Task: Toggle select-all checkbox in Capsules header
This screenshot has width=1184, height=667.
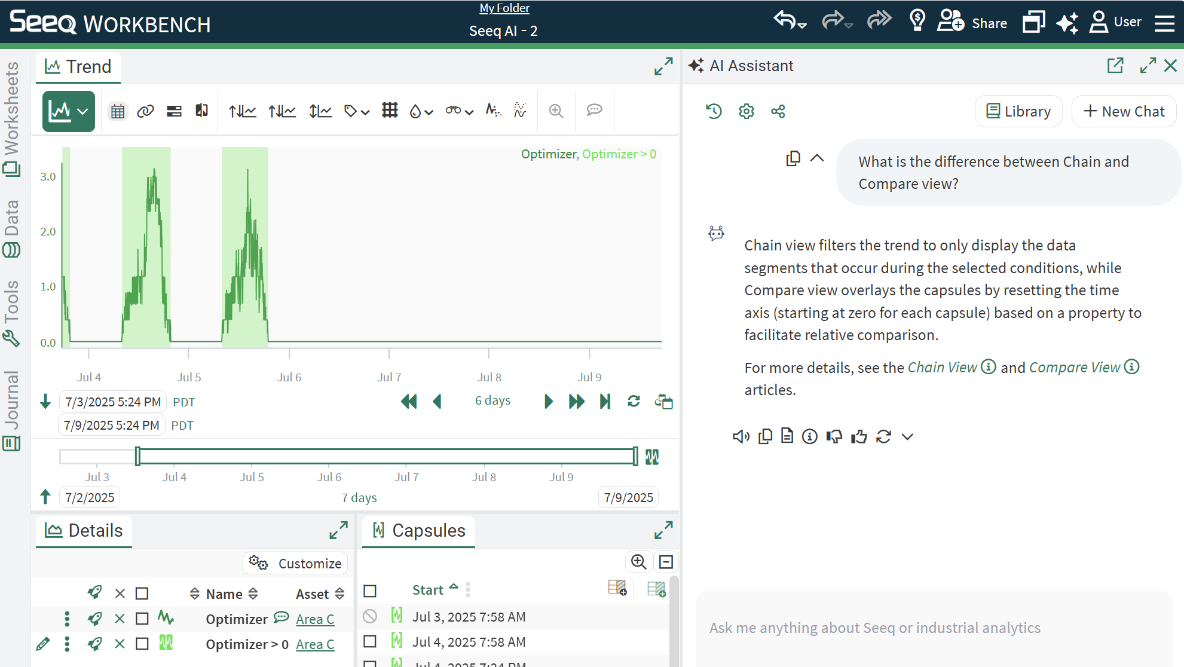Action: point(370,591)
